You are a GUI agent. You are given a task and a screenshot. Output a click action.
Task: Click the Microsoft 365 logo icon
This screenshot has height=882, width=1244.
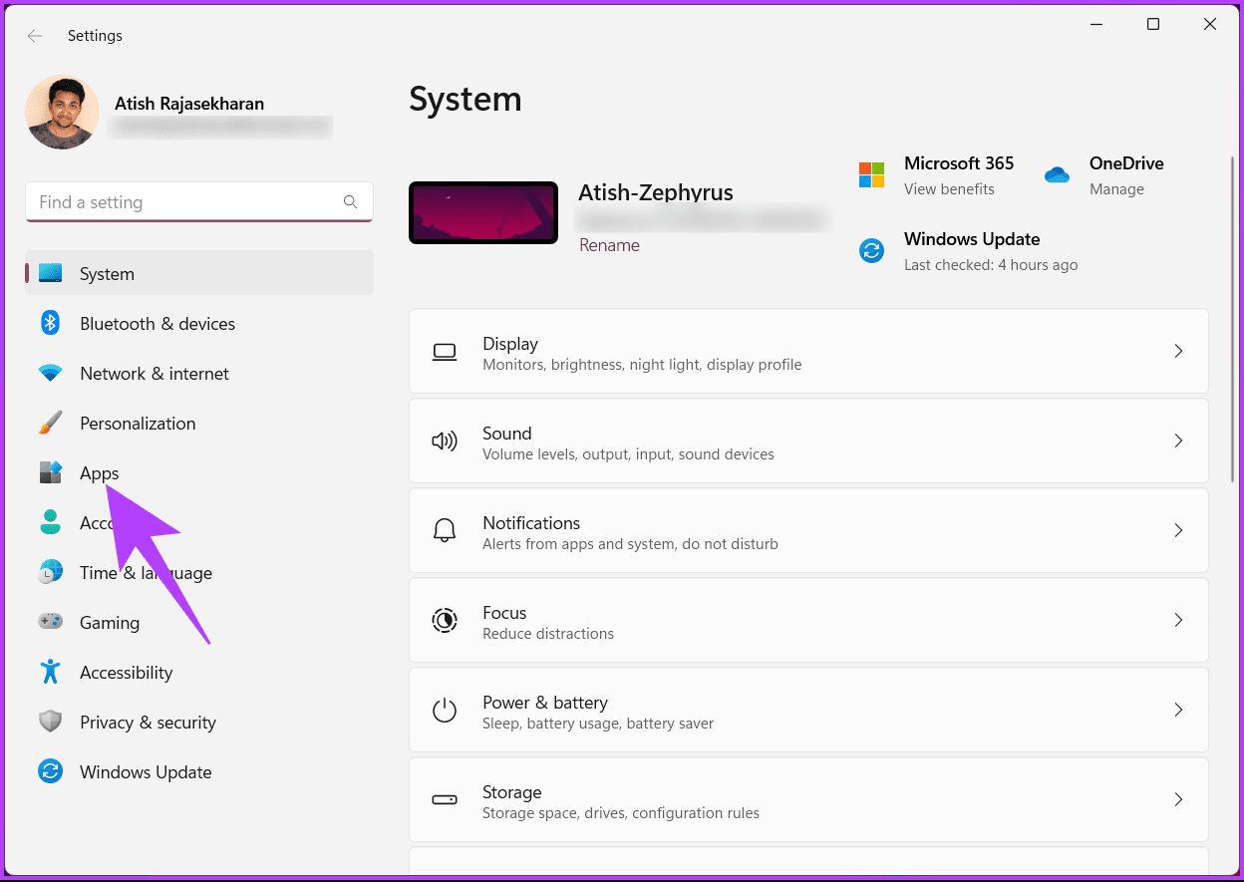872,174
